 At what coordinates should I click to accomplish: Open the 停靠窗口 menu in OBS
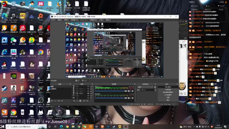(x=74, y=20)
